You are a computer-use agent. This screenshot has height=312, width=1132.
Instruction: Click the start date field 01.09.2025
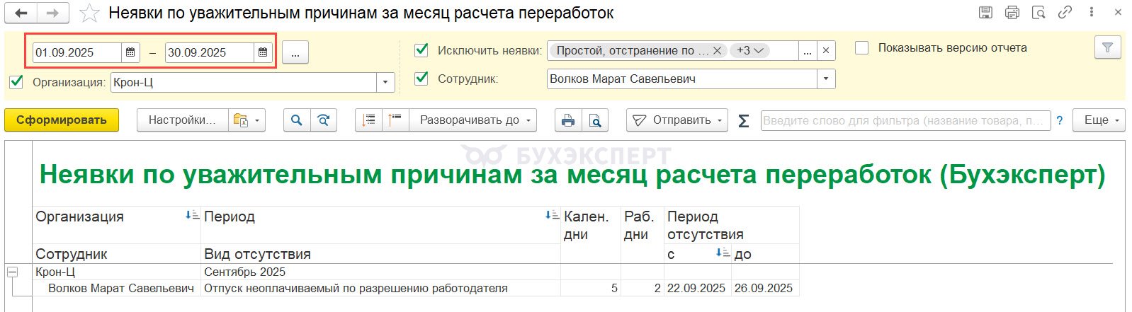point(77,52)
